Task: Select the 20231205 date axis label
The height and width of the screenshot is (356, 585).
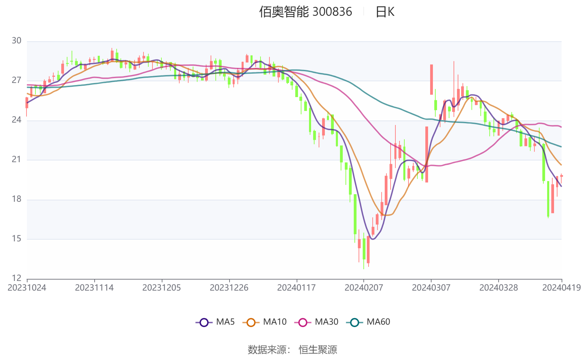Action: pos(162,288)
